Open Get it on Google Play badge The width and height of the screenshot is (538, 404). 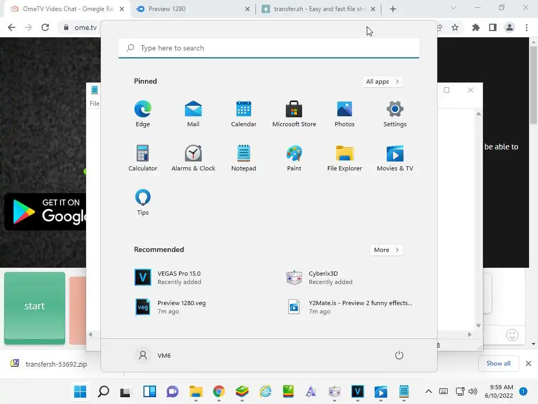(x=45, y=211)
